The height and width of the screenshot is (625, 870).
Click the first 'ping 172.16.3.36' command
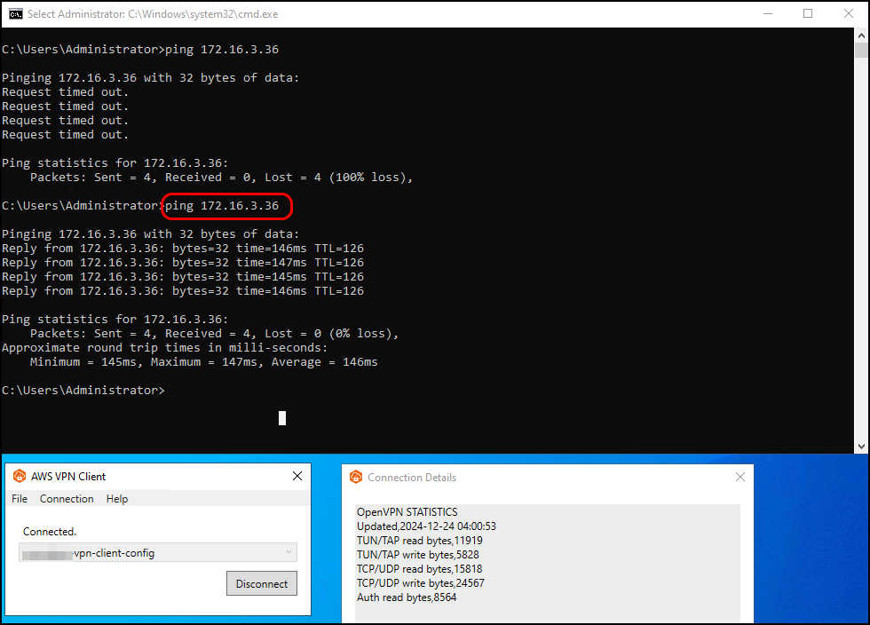[222, 50]
